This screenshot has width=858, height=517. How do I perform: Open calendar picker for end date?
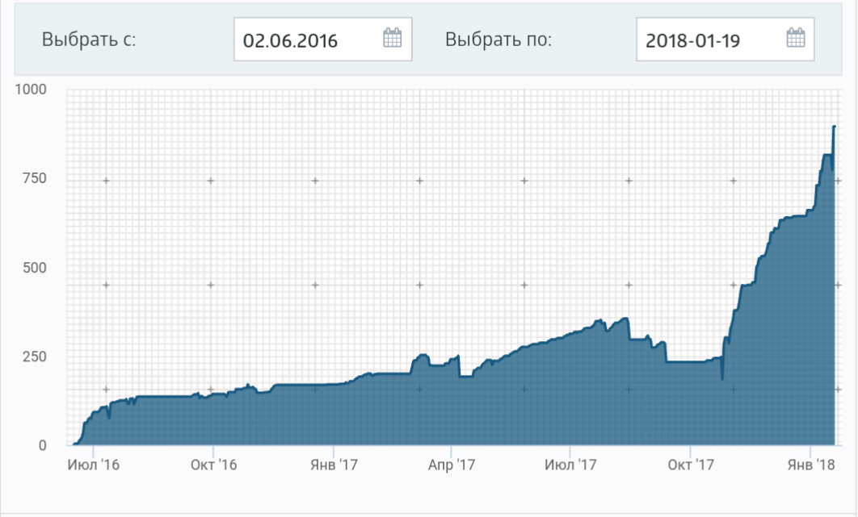pyautogui.click(x=795, y=38)
